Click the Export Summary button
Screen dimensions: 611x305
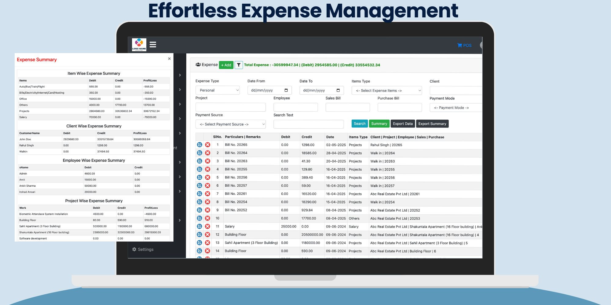(432, 124)
